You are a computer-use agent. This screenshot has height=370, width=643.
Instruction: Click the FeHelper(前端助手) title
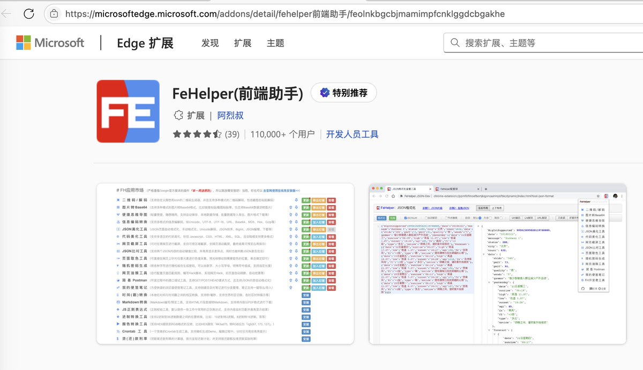238,93
